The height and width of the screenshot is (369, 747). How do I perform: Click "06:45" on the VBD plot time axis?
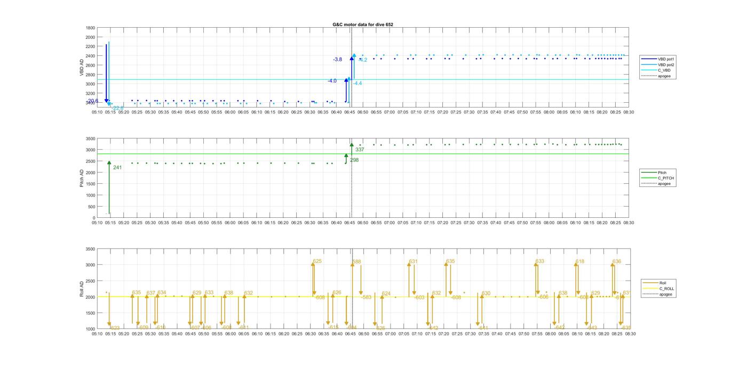[349, 112]
